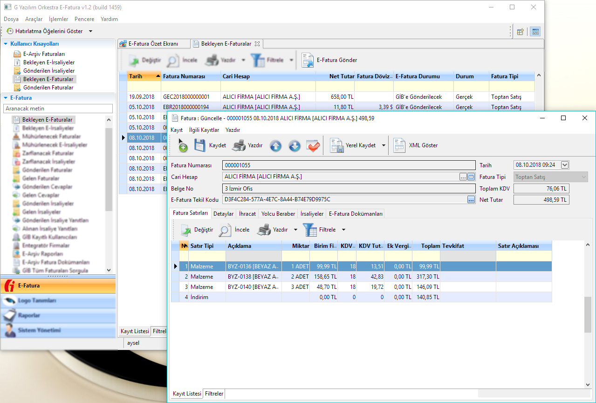Click the red checkmark approve icon
This screenshot has width=596, height=403.
click(x=313, y=146)
